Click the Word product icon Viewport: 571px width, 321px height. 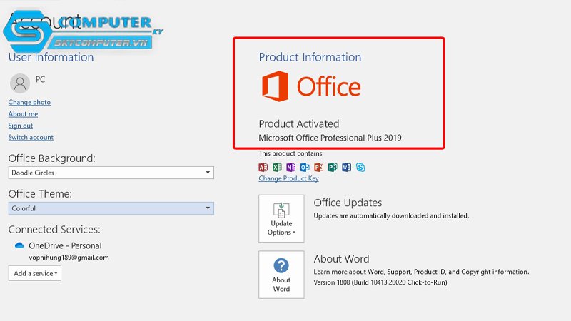tap(346, 167)
